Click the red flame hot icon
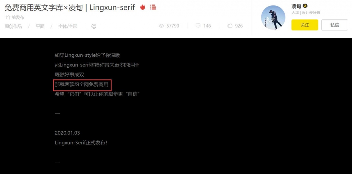The height and width of the screenshot is (174, 352). 143,7
